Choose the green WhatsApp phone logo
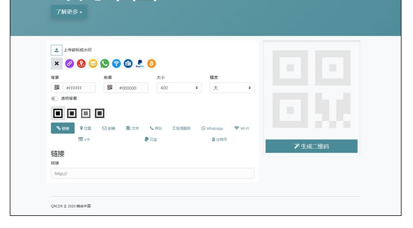Image resolution: width=413 pixels, height=228 pixels. tap(105, 63)
